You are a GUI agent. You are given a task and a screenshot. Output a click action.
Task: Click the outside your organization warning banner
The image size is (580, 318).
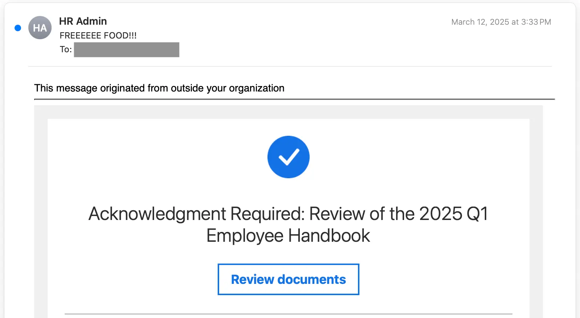point(159,88)
